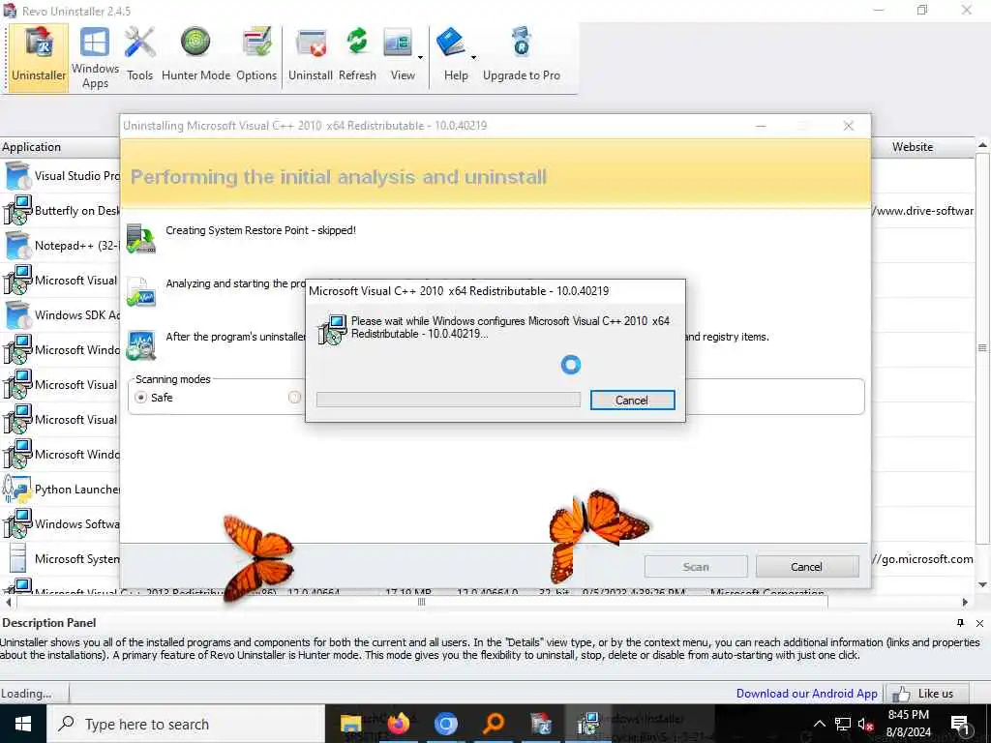The width and height of the screenshot is (991, 743).
Task: Click the Scan button
Action: (696, 567)
